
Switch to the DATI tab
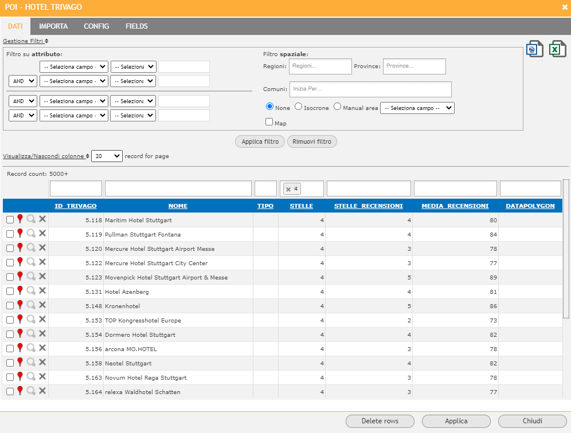tap(15, 26)
